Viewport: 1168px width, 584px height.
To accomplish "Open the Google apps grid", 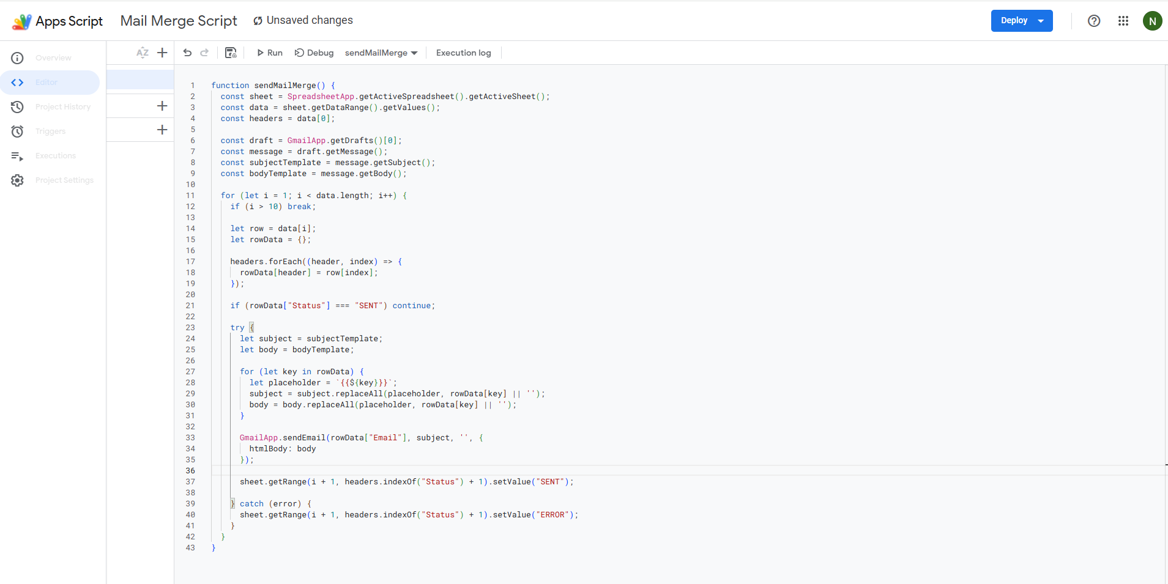I will [1123, 21].
